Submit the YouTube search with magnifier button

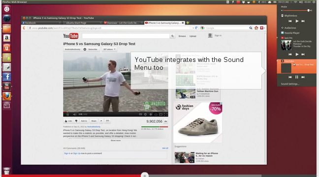[x=172, y=36]
